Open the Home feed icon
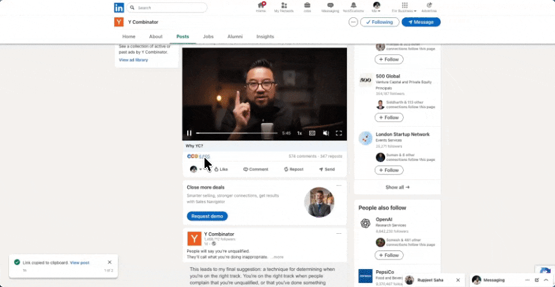The image size is (555, 287). [x=261, y=7]
